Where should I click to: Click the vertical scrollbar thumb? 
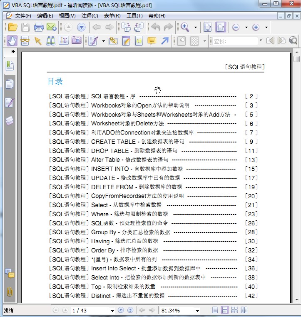[297, 59]
